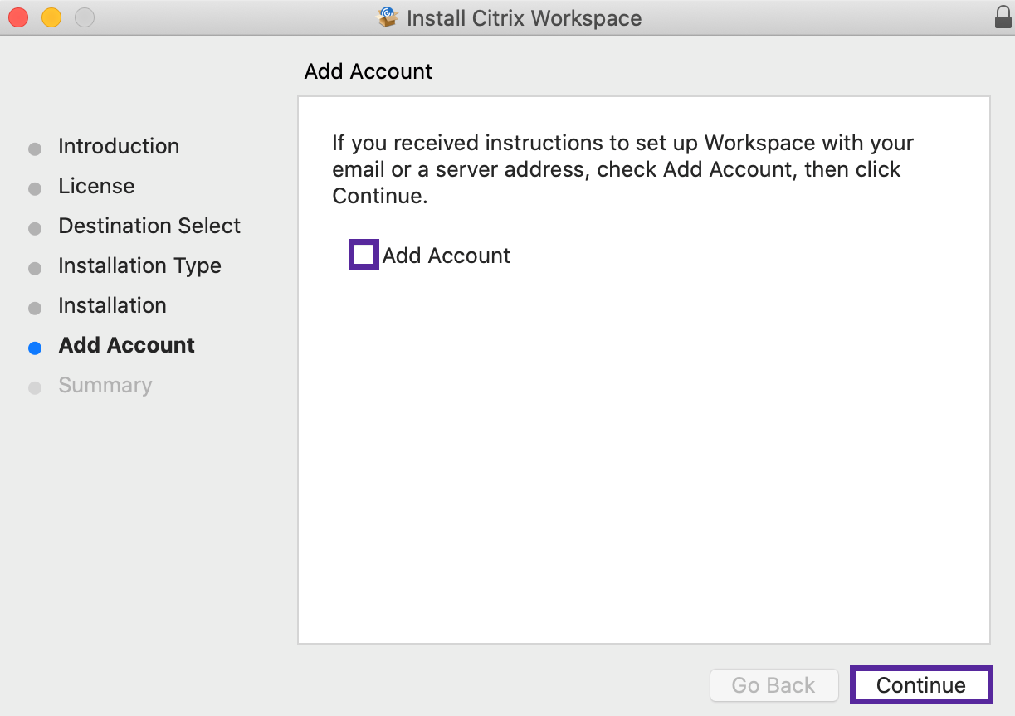Screen dimensions: 1015x716
Task: Click the disabled Go Back button
Action: click(x=773, y=685)
